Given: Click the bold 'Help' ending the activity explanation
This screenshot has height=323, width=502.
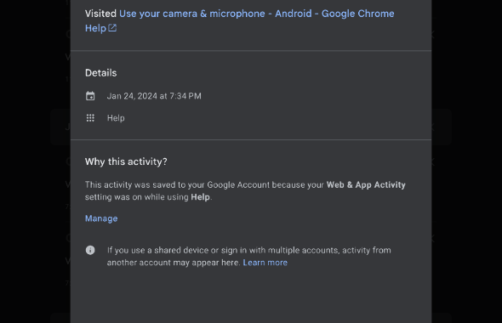Looking at the screenshot, I should click(201, 197).
